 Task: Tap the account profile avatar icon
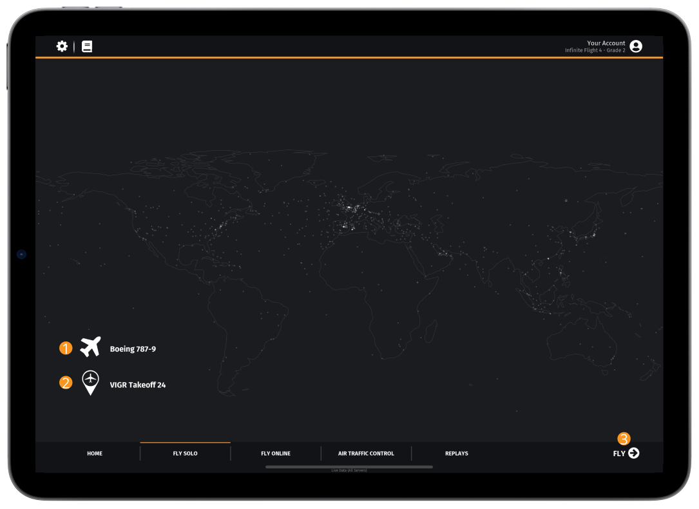[x=636, y=46]
